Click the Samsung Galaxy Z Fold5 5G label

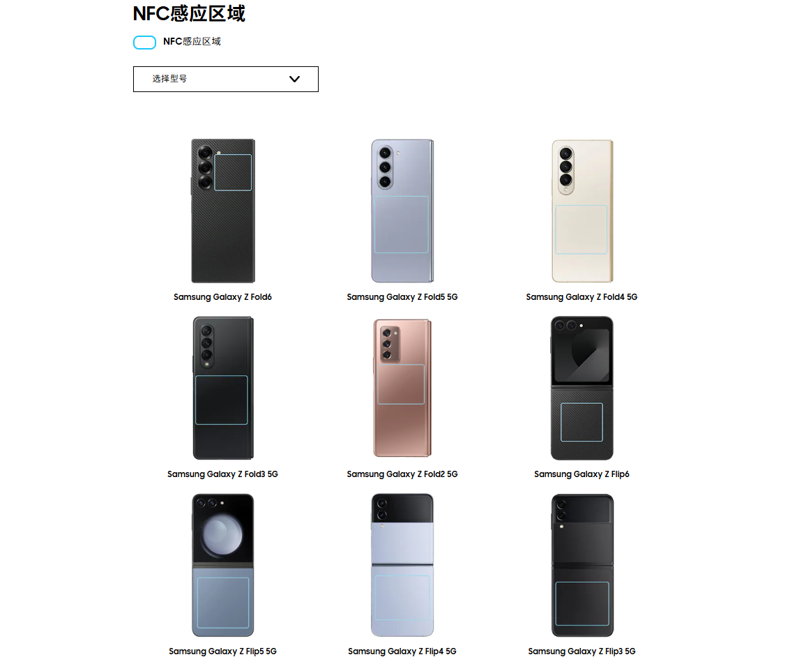(402, 297)
